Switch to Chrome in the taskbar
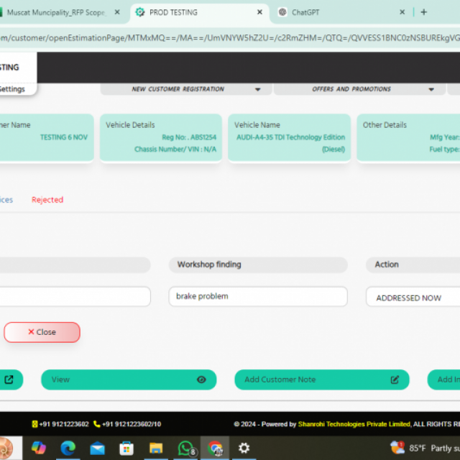Screen dimensions: 460x460 (x=215, y=448)
